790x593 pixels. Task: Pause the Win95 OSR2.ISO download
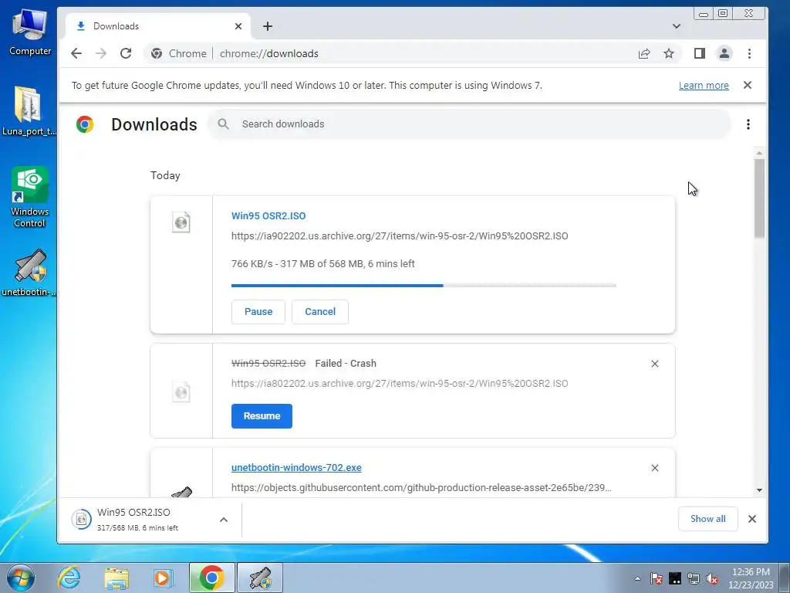click(258, 312)
